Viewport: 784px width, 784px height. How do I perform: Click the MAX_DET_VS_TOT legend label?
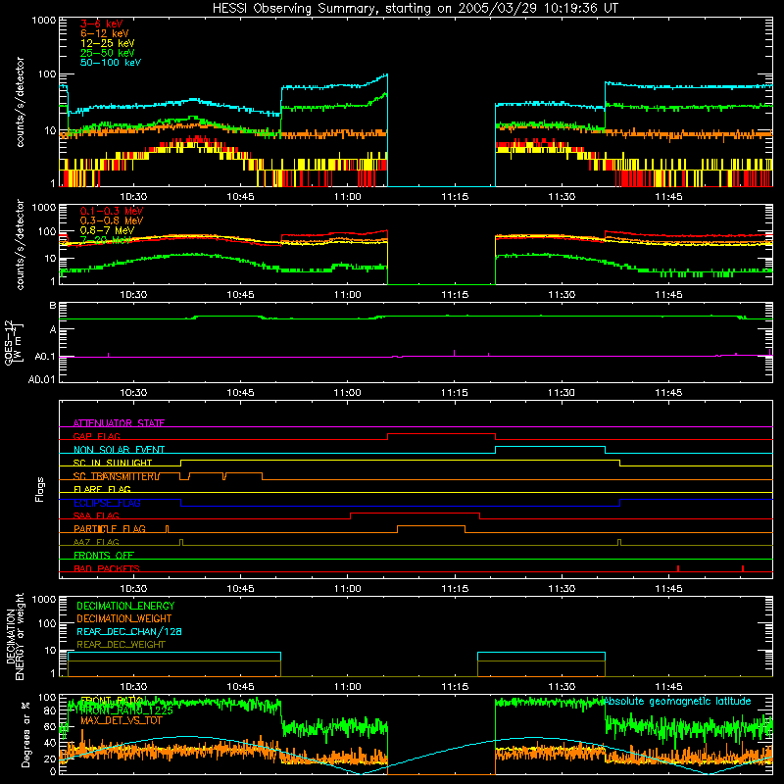[122, 720]
